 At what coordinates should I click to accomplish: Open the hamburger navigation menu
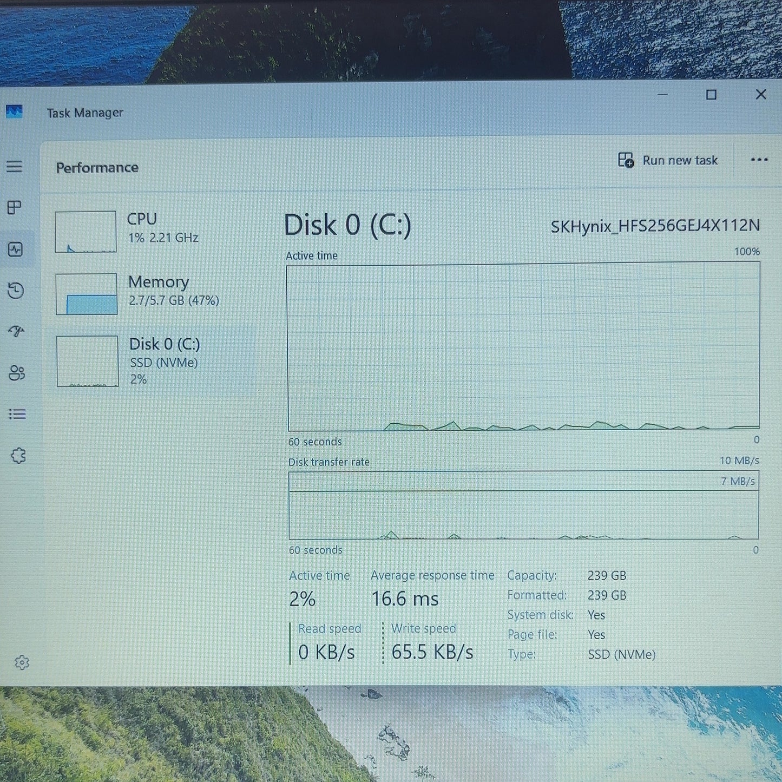(x=15, y=166)
